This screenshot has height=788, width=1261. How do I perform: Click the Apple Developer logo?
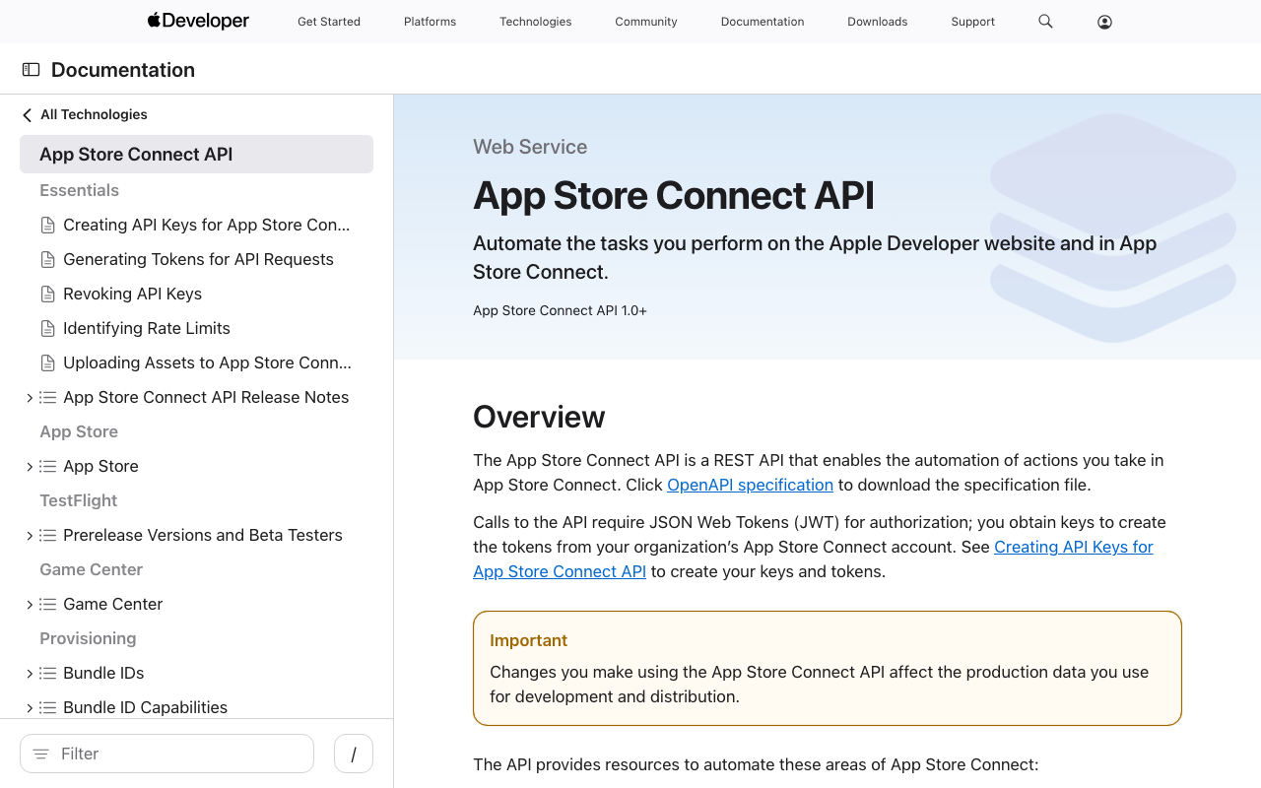(x=197, y=21)
